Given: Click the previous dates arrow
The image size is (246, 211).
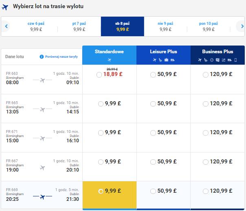Looking at the screenshot, I should pyautogui.click(x=6, y=26).
